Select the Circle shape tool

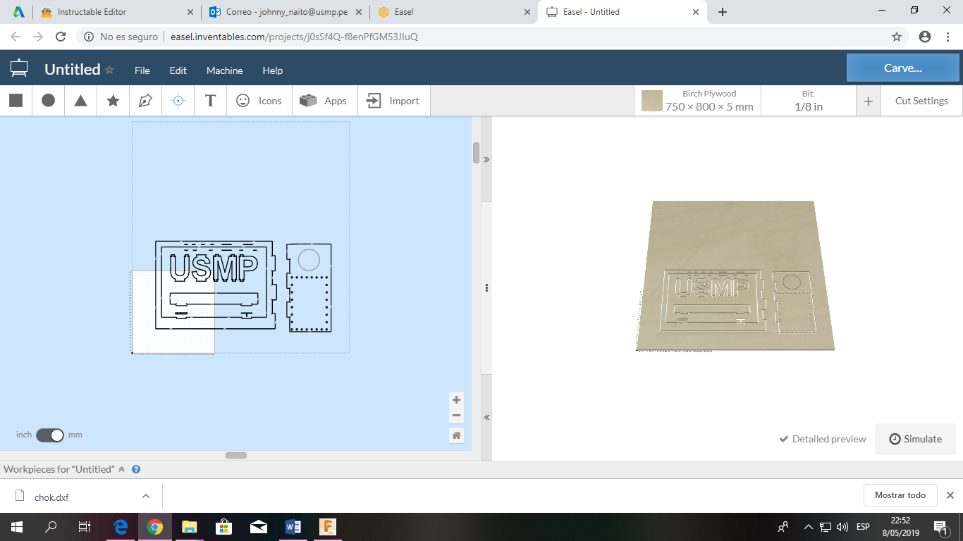tap(48, 101)
